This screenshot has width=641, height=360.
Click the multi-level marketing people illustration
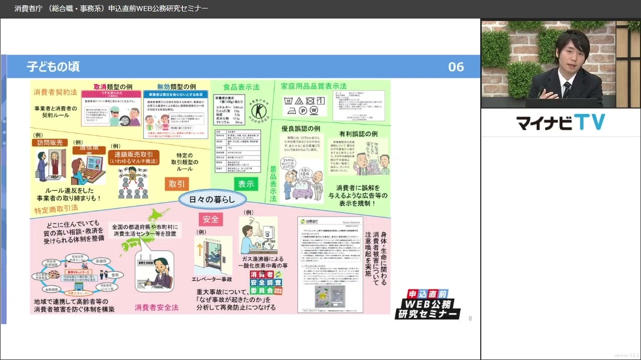[132, 182]
